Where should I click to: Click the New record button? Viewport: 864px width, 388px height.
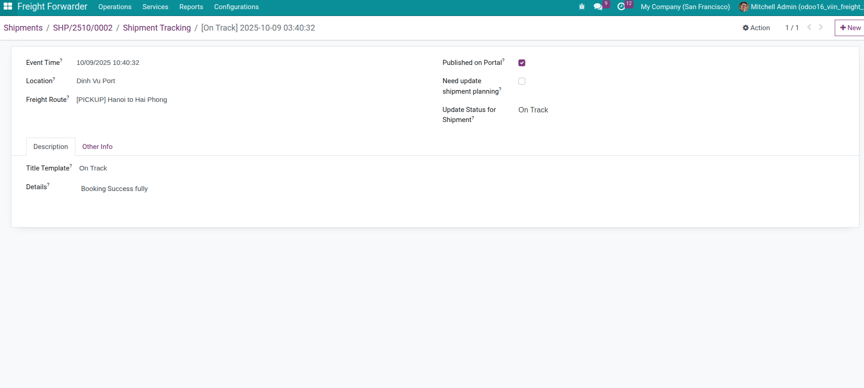850,28
